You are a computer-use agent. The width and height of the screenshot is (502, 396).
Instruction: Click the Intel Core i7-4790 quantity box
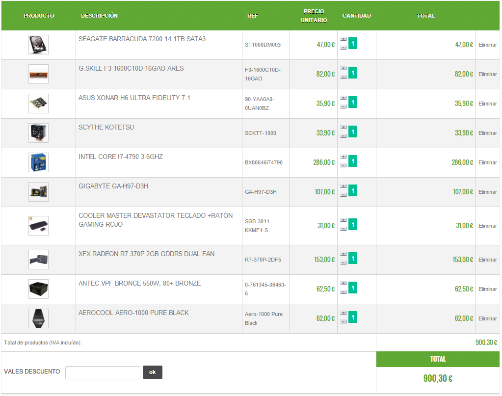353,161
